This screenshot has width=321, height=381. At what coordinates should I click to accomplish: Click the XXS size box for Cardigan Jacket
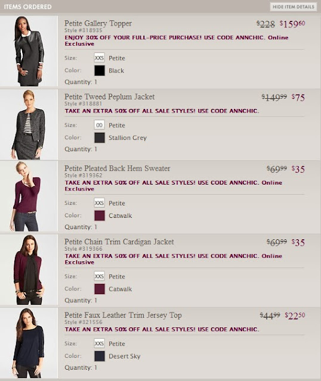click(99, 276)
